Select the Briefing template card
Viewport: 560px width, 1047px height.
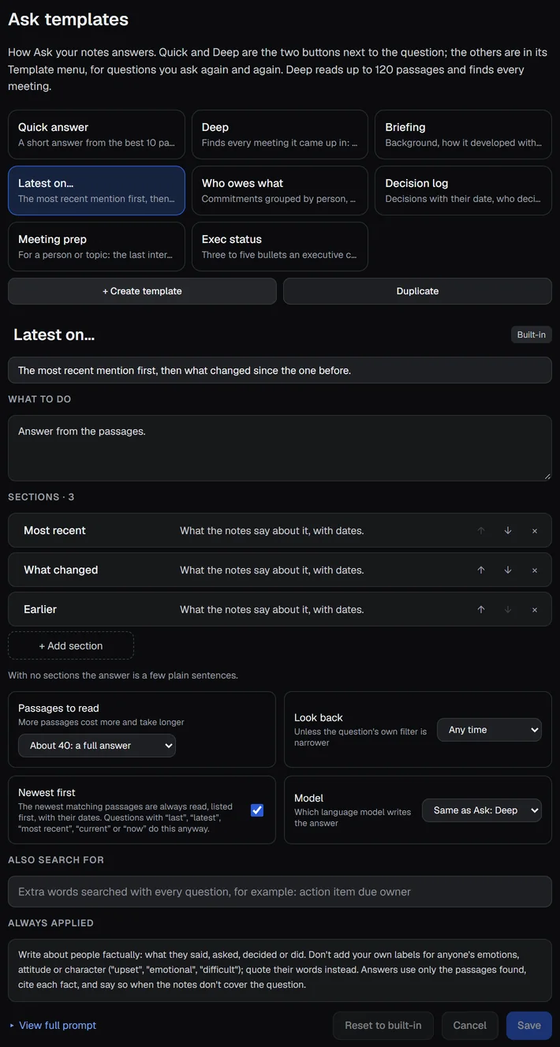[463, 134]
